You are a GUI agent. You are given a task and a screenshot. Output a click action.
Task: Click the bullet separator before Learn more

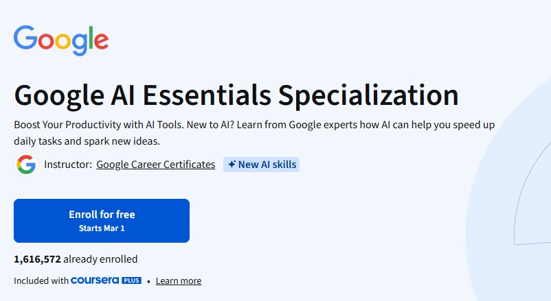(x=148, y=280)
